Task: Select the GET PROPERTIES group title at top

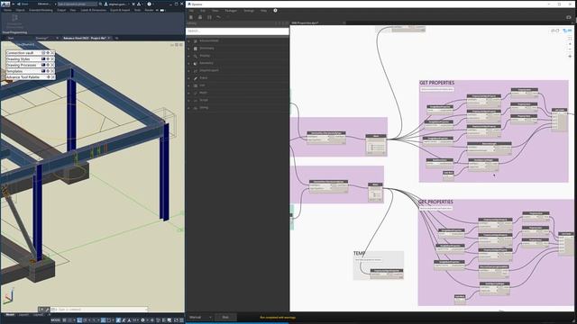Action: pos(436,83)
